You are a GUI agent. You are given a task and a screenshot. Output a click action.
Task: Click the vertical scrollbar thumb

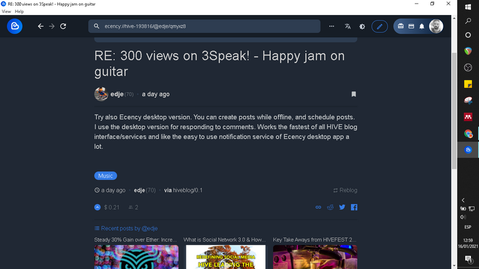pyautogui.click(x=454, y=110)
